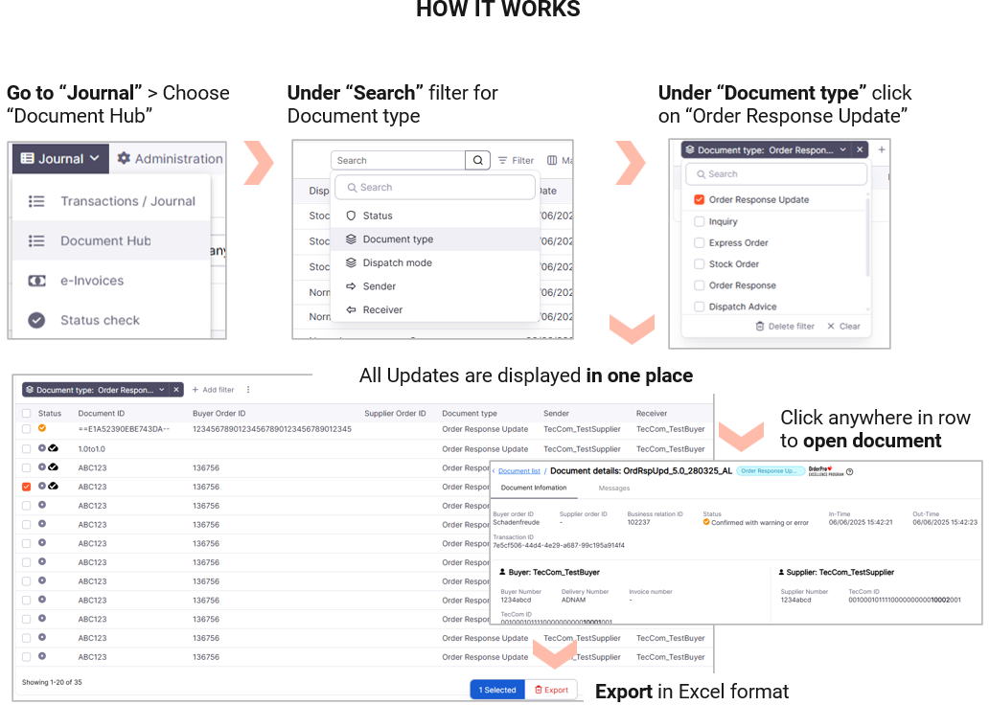The image size is (990, 705).
Task: Click back chevron before Document list
Action: (x=494, y=471)
